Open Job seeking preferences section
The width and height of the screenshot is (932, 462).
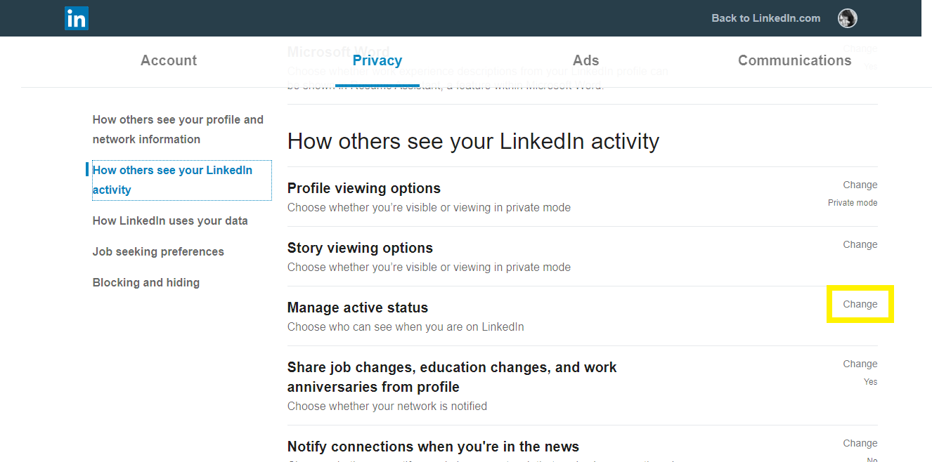(158, 251)
